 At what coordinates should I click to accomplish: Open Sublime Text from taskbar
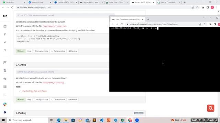pos(94,120)
